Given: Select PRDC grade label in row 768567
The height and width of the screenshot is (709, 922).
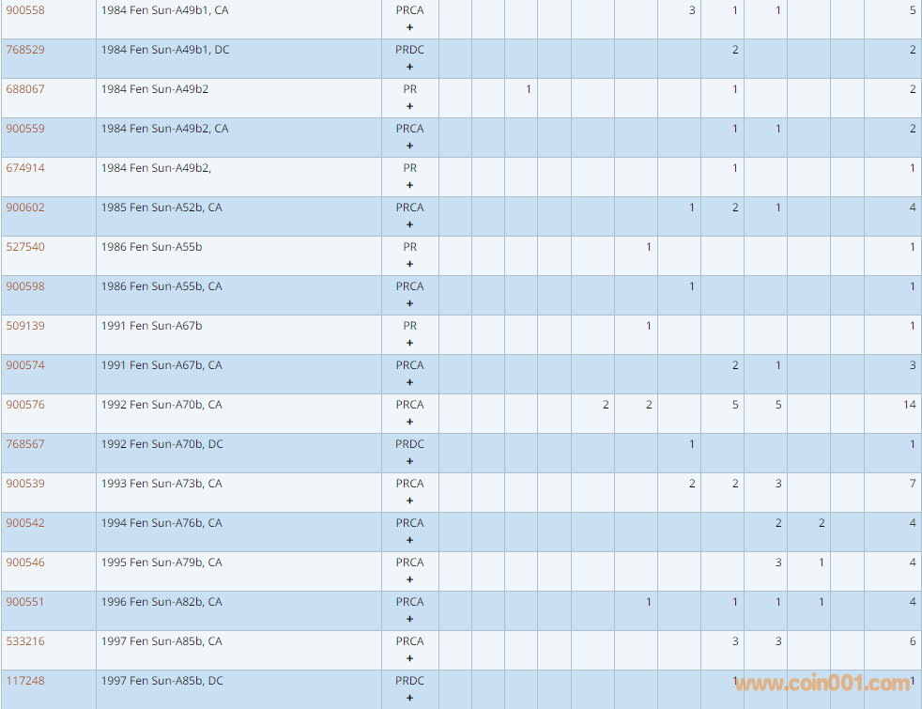Looking at the screenshot, I should click(409, 444).
